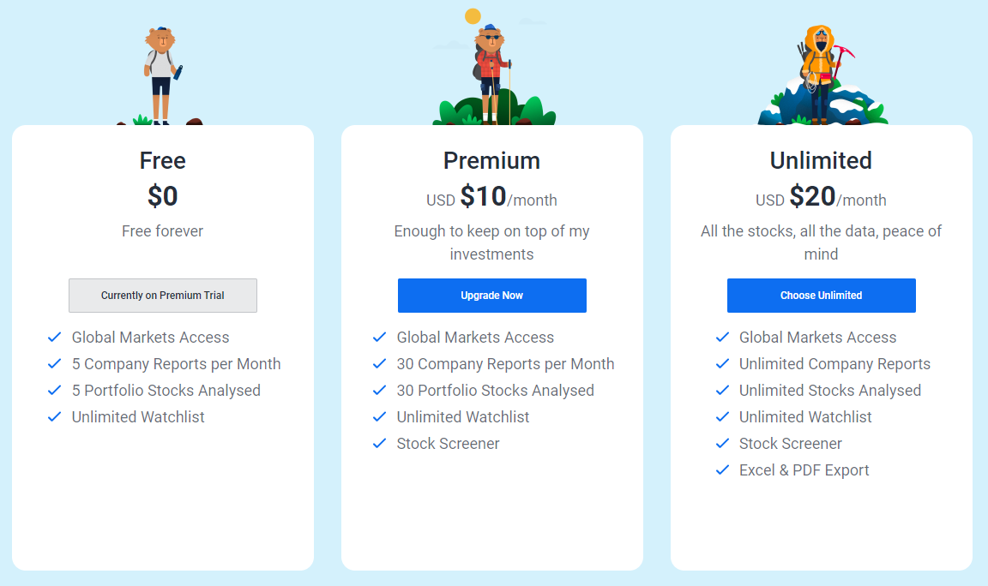Click the checkmark beside Free plan's Global Markets Access
The image size is (988, 586).
pos(55,337)
